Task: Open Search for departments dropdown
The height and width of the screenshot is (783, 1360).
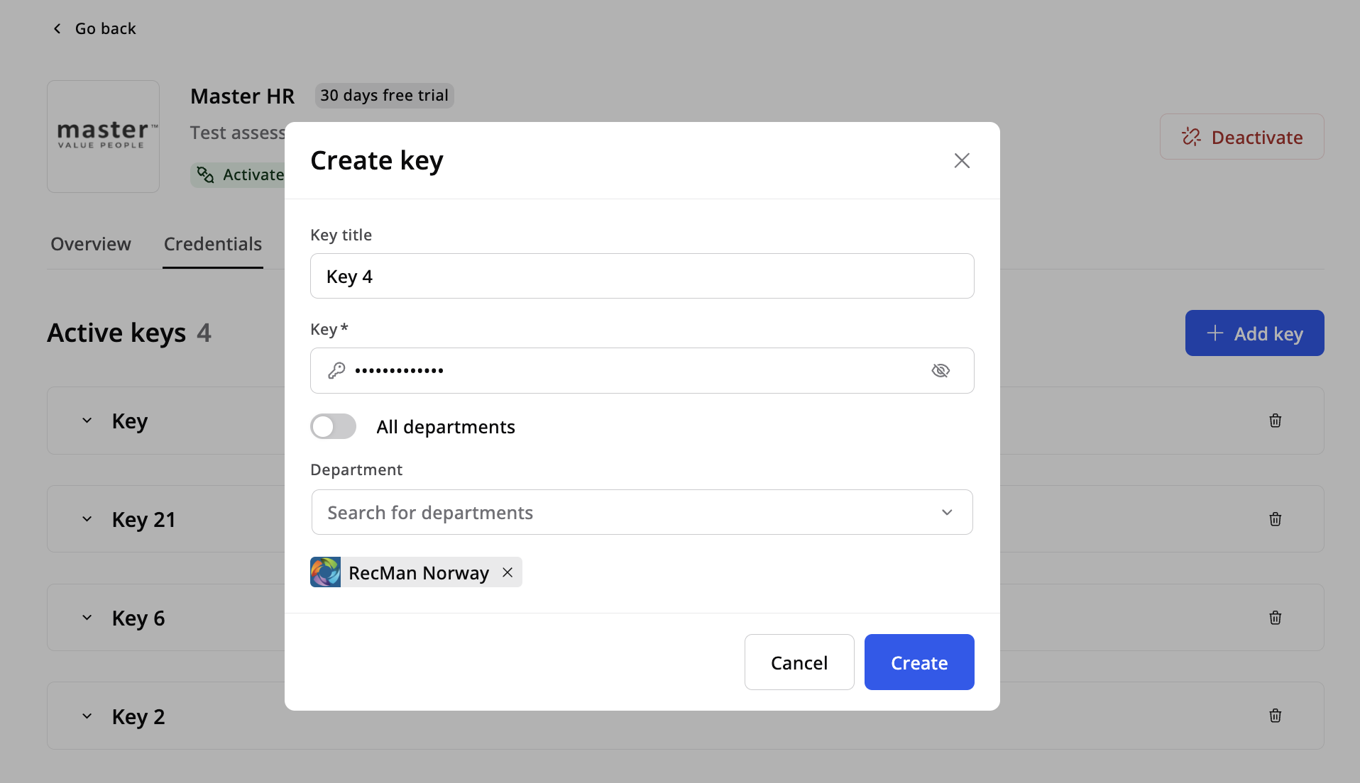Action: pyautogui.click(x=642, y=512)
